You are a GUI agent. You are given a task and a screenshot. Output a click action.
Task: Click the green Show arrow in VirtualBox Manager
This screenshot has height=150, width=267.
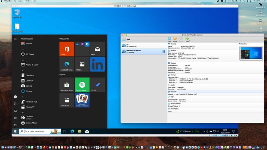point(187,39)
